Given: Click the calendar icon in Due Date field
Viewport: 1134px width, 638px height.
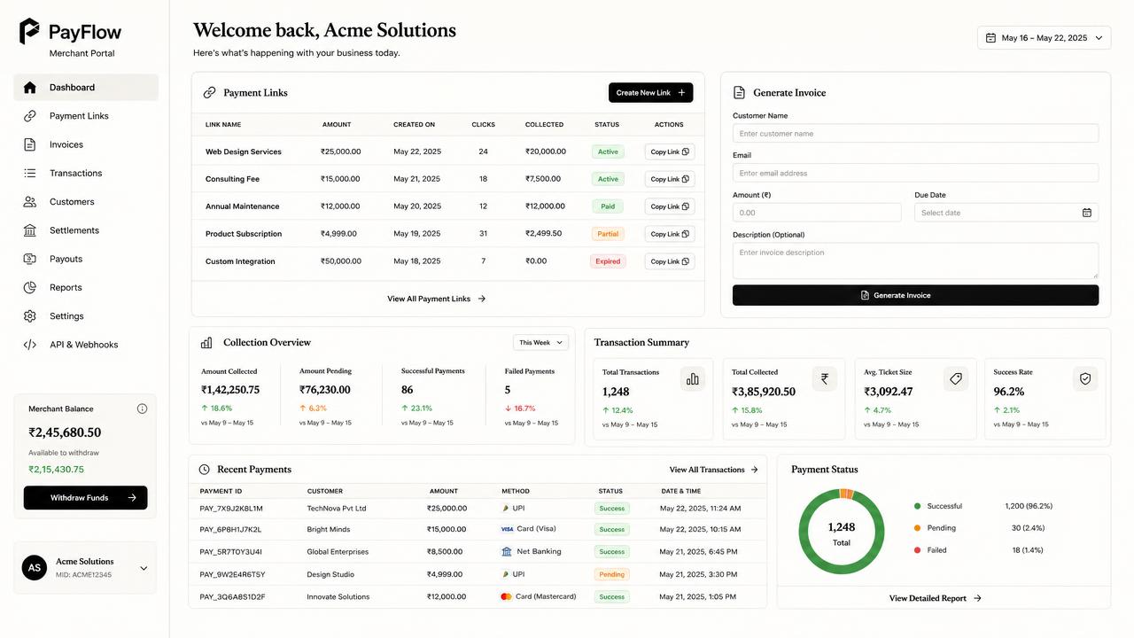Looking at the screenshot, I should (x=1087, y=213).
